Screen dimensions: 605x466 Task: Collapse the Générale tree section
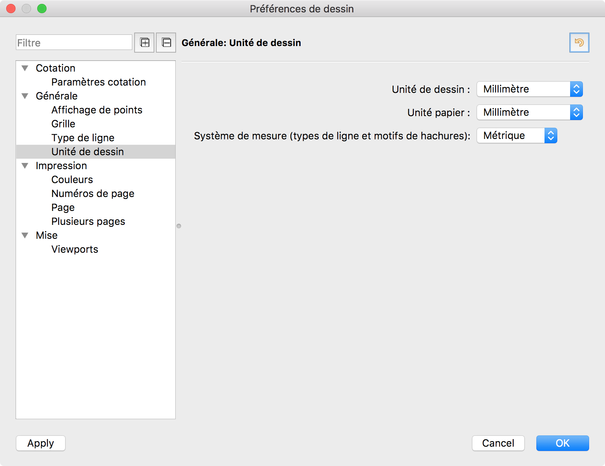click(x=25, y=96)
